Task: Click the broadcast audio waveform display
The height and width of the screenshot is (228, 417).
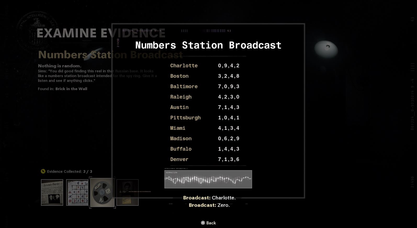Action: tap(208, 179)
